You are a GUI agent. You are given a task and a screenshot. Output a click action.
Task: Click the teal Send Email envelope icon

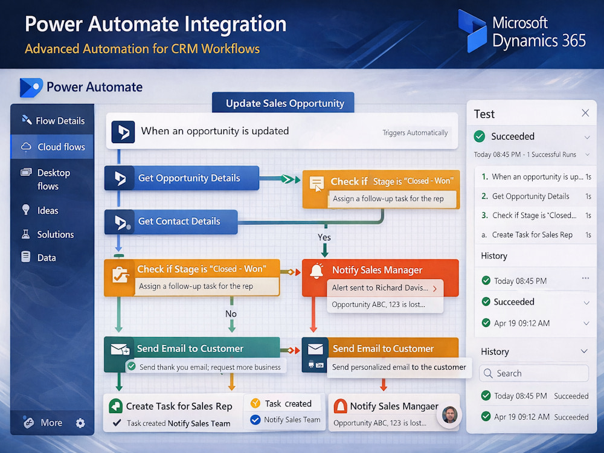[x=120, y=349]
